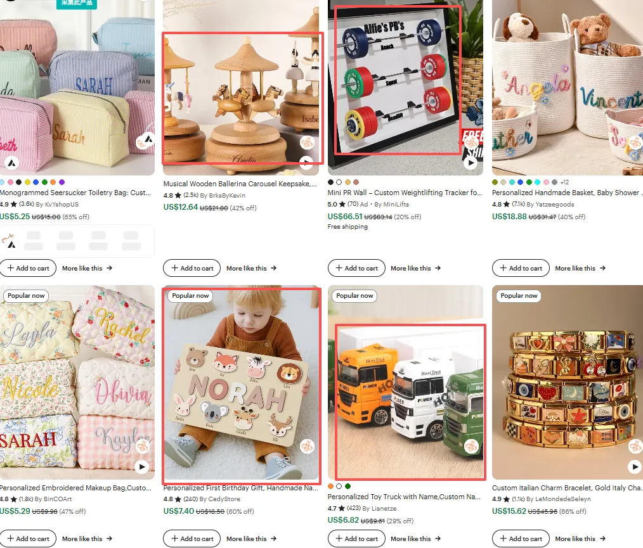Open the Personalized Toy Truck listing title
The image size is (643, 548).
pos(404,497)
